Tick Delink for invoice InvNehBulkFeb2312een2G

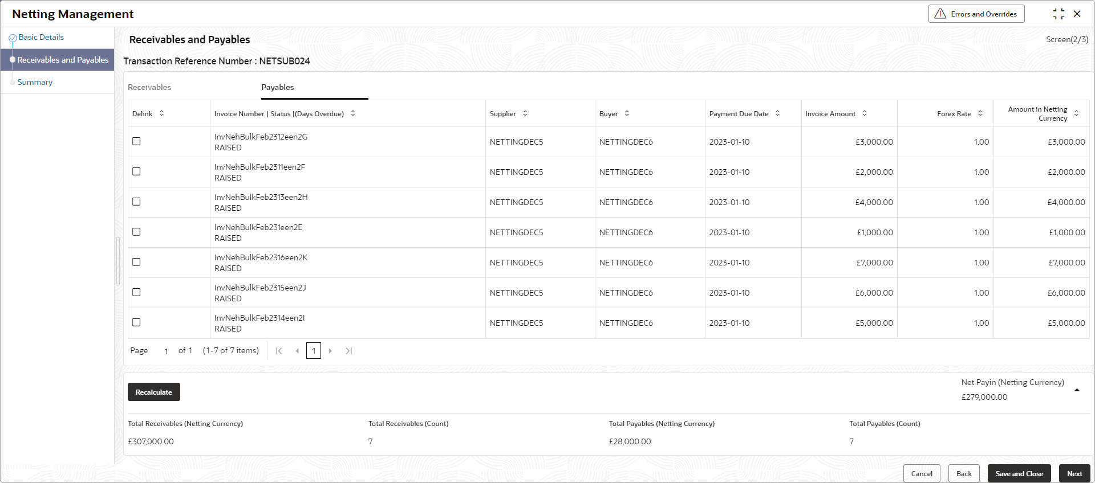[x=136, y=141]
